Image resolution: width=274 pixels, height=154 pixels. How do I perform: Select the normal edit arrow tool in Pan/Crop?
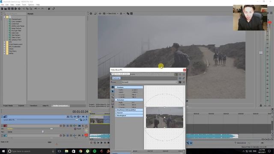113,91
